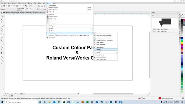Open the Open-file dropdown arrow
Screen dimensions: 185x104
(6, 6)
